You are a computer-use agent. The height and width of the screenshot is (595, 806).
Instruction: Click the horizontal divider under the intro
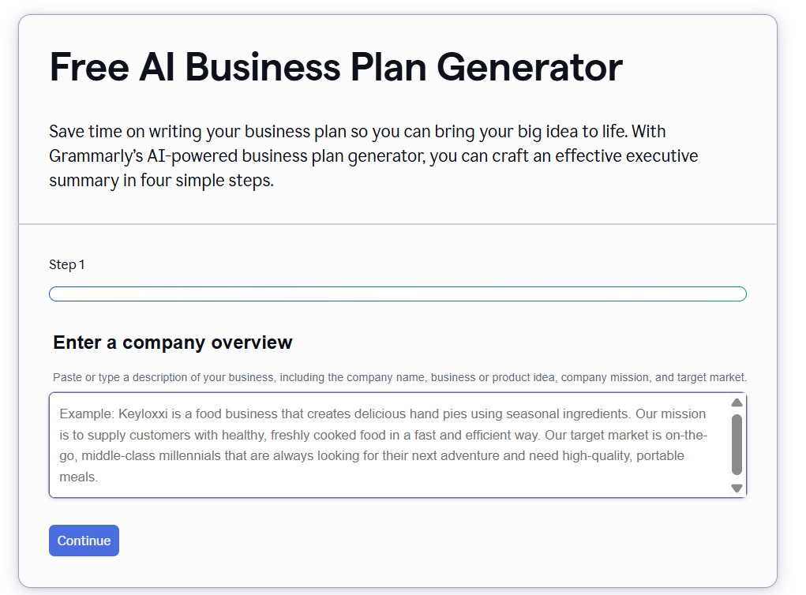[397, 224]
